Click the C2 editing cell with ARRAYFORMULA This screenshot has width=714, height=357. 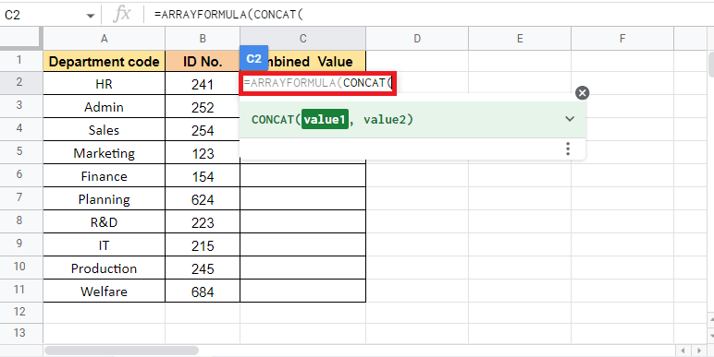318,83
